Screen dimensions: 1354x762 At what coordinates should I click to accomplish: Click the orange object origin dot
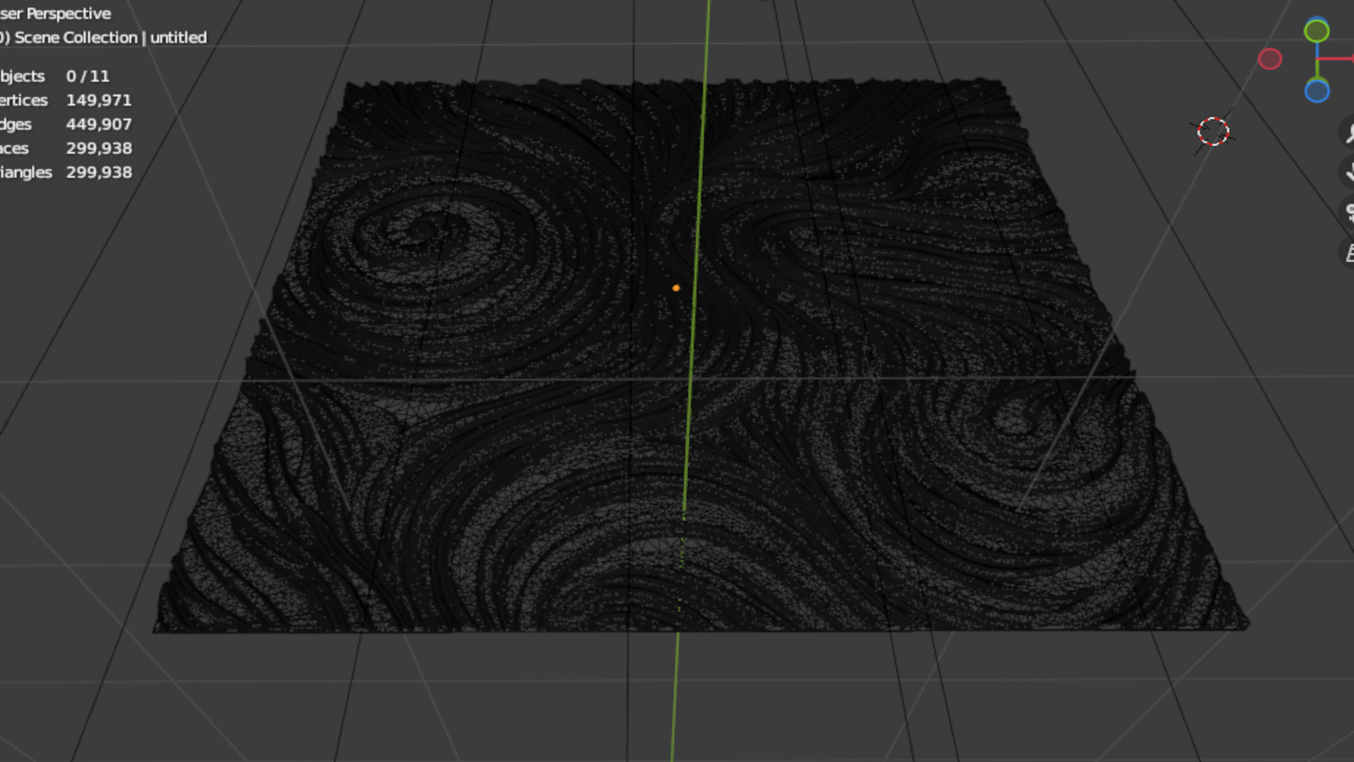[x=676, y=288]
